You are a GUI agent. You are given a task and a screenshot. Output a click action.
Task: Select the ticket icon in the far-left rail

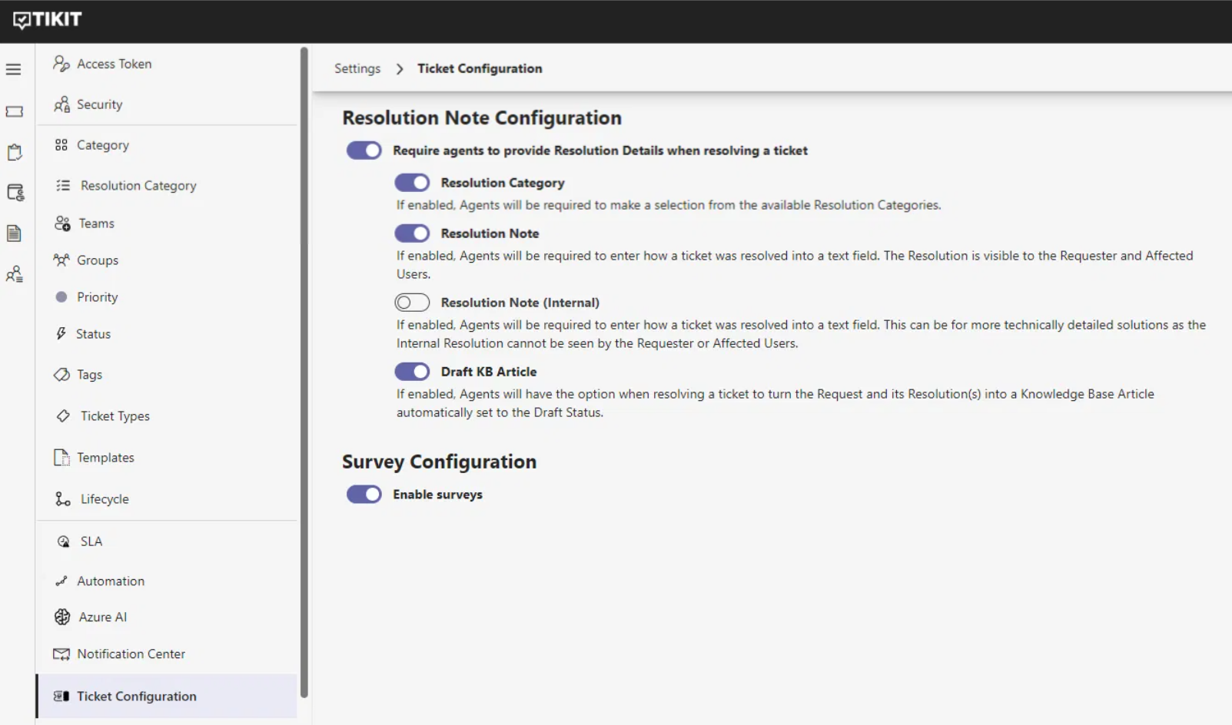13,111
